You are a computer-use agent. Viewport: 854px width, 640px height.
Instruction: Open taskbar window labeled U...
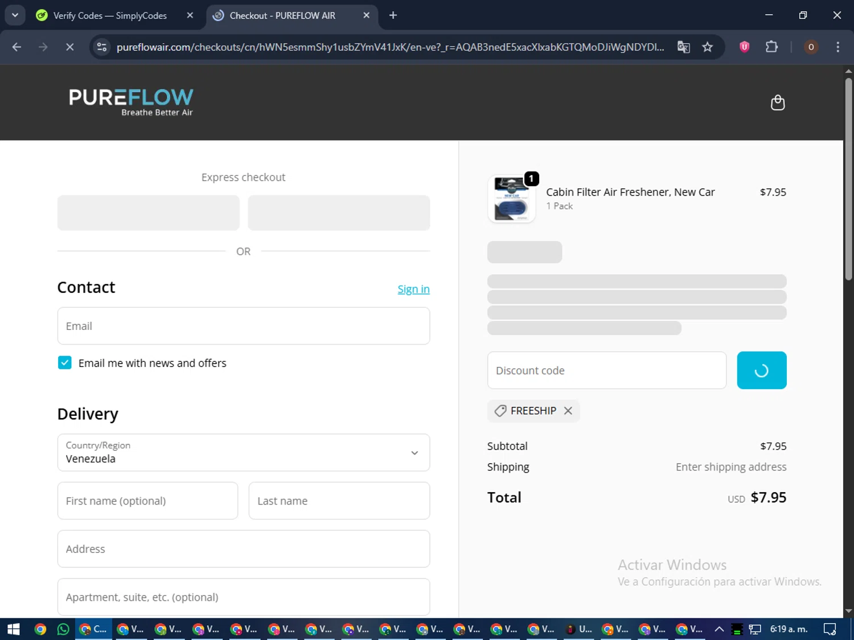point(579,629)
